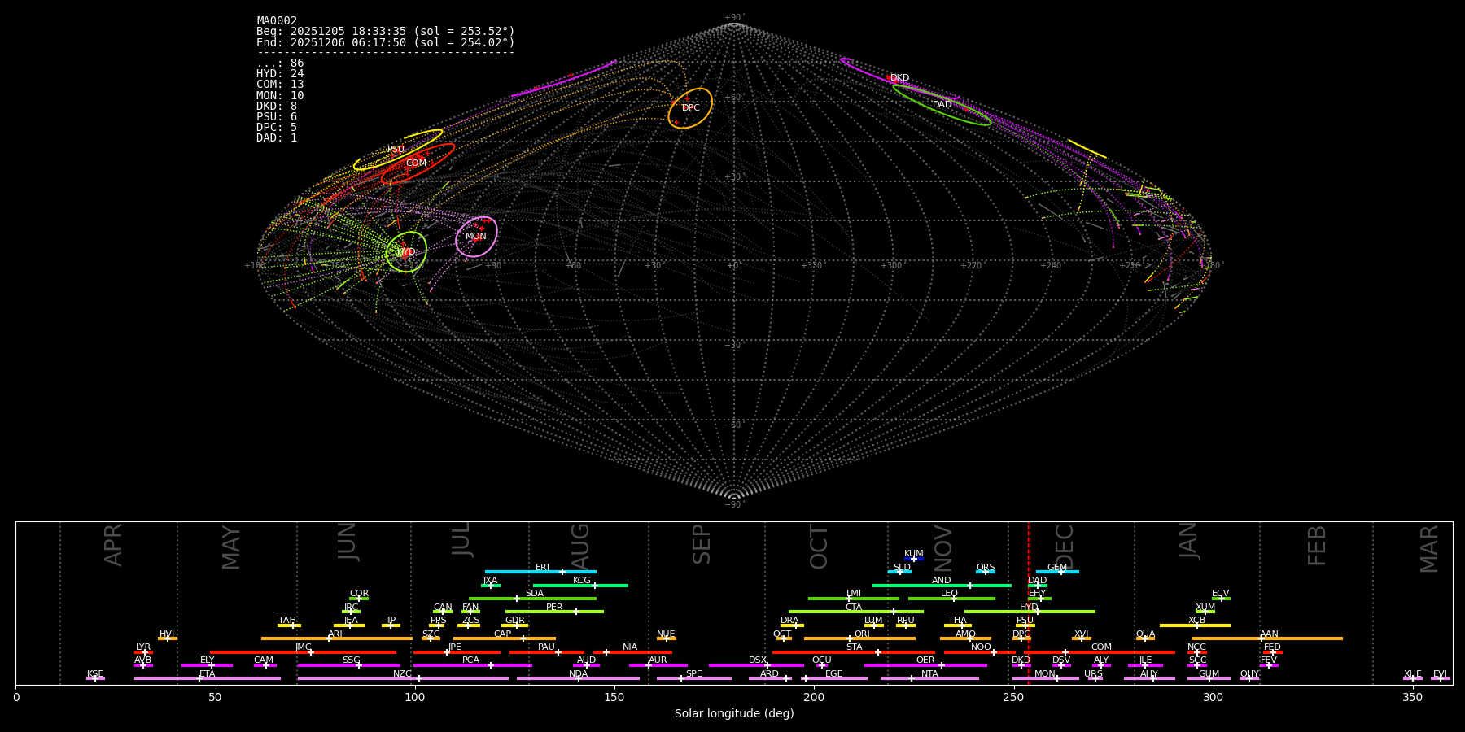Screen dimensions: 1465x732
Task: Click the MON radiant label on sky map
Action: pyautogui.click(x=476, y=237)
